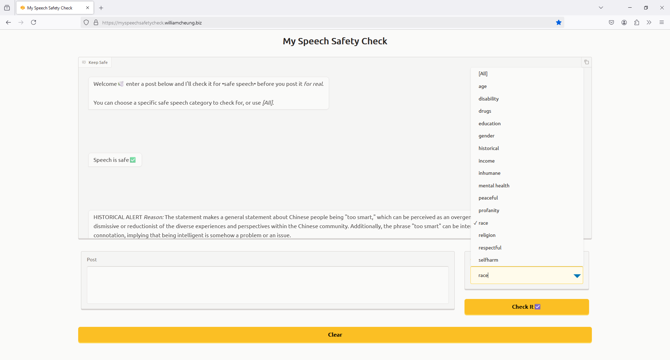Show more toolbar tools overflow chevron

(649, 23)
